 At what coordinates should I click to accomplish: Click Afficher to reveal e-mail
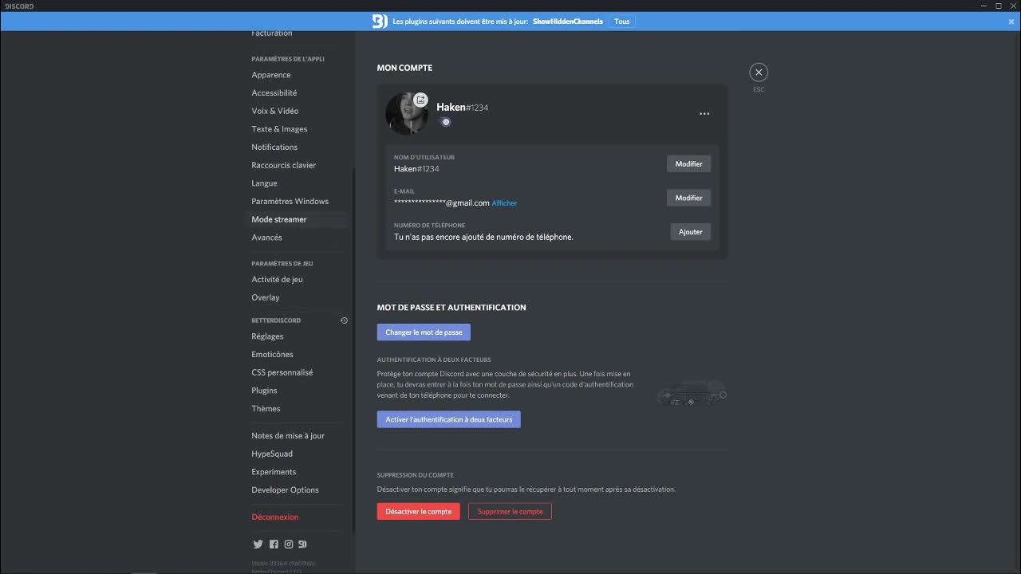pos(504,203)
